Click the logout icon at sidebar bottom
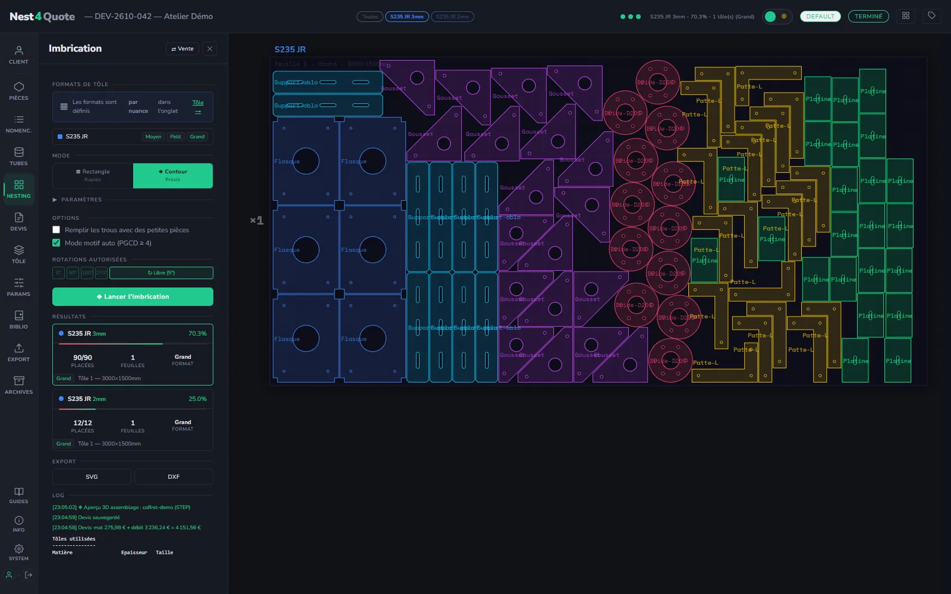The image size is (951, 594). (29, 575)
